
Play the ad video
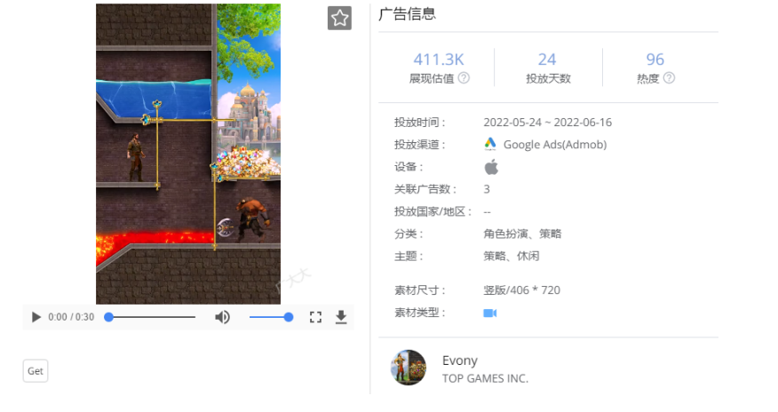[36, 317]
